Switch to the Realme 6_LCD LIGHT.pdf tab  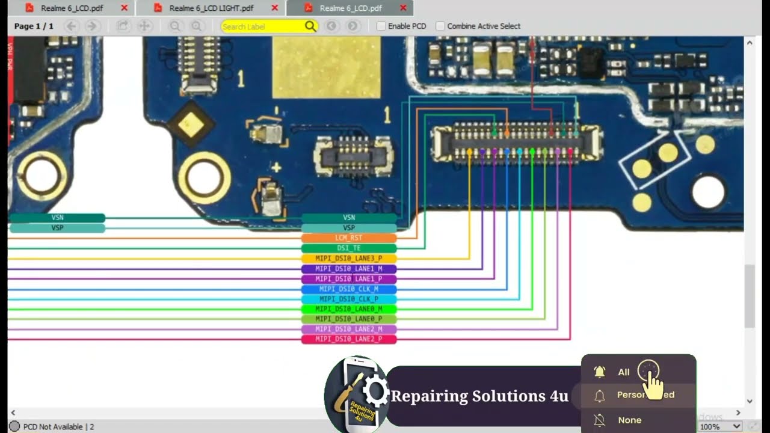tap(211, 8)
